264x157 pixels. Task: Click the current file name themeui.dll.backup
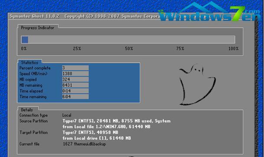click(90, 144)
